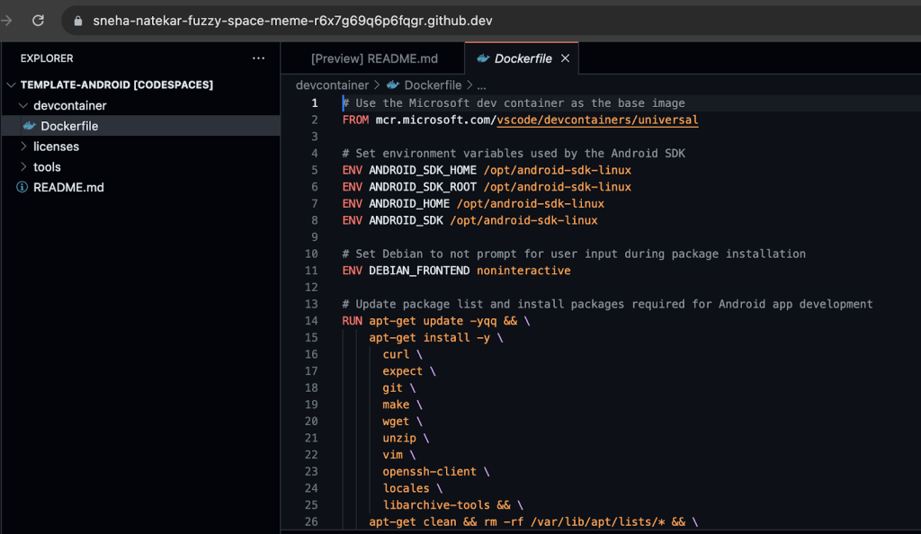Click the Docker icon in the breadcrumb bar

pyautogui.click(x=393, y=85)
